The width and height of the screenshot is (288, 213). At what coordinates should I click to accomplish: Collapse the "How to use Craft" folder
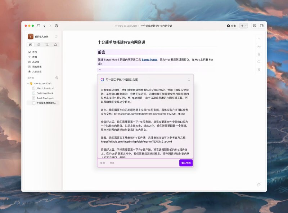pyautogui.click(x=28, y=83)
